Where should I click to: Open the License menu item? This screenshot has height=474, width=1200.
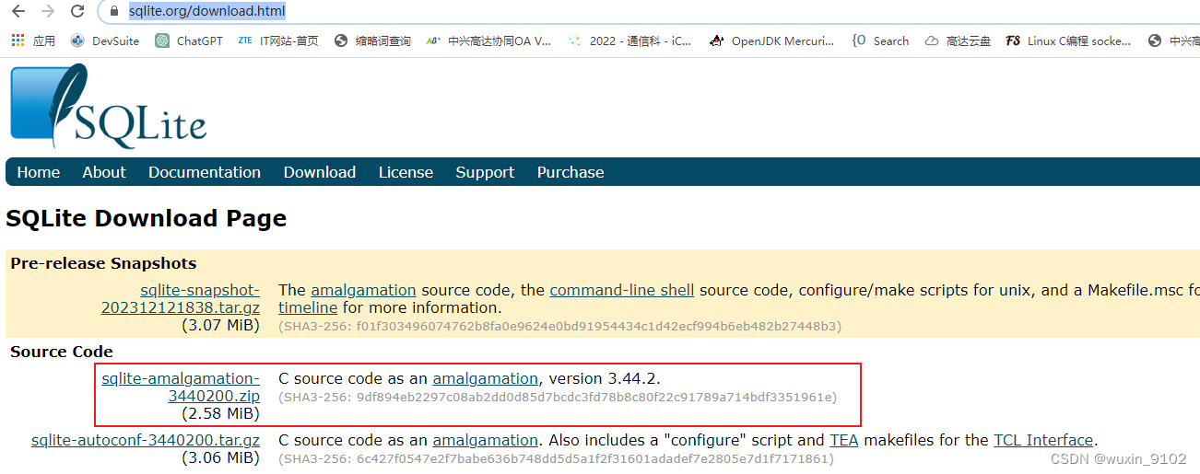coord(406,172)
